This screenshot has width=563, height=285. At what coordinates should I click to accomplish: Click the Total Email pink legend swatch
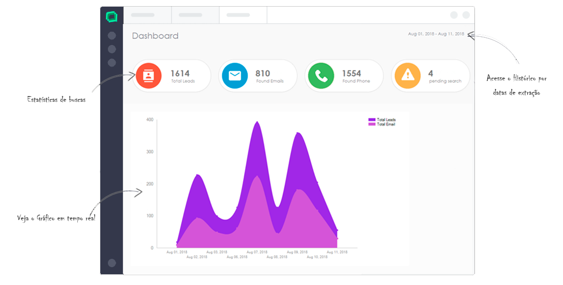pos(372,124)
